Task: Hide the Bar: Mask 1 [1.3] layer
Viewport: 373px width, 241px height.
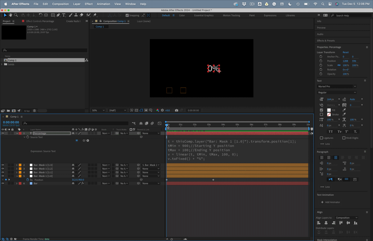Action: (3, 165)
